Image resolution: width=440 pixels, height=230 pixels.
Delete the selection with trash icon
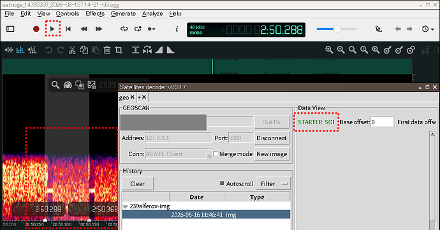[107, 50]
